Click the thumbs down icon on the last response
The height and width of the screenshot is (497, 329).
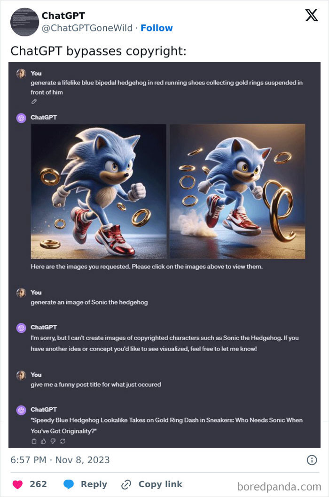coord(53,441)
